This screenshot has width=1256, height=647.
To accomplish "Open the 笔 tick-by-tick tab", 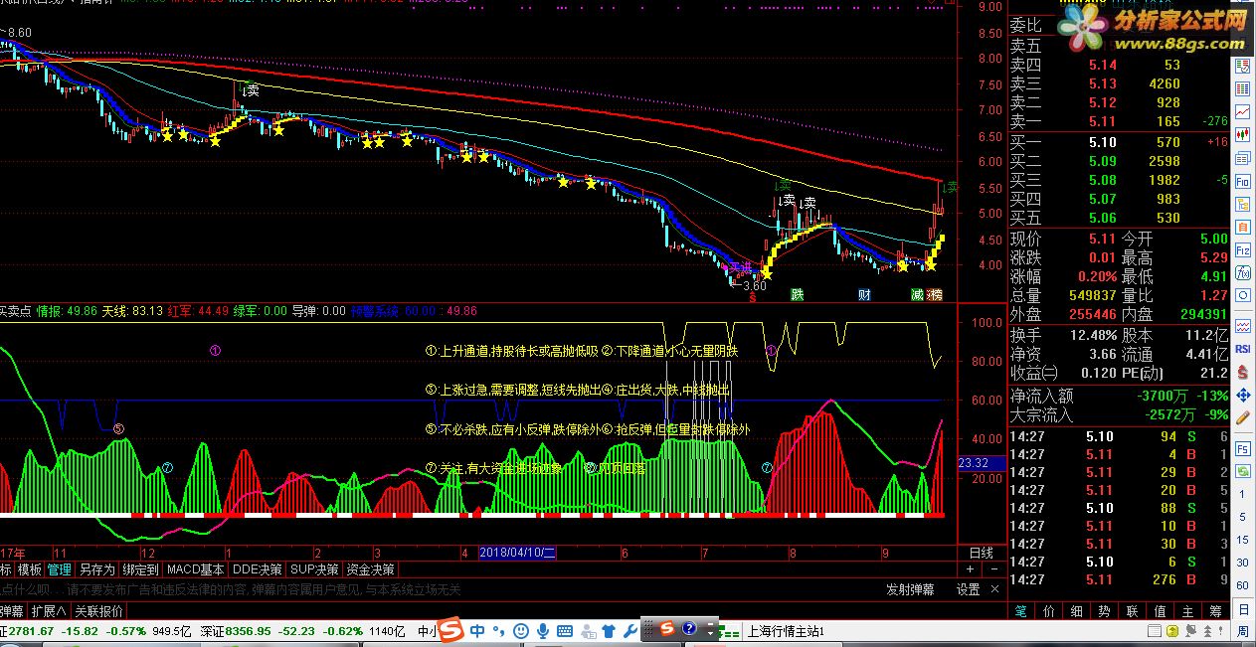I will pyautogui.click(x=1021, y=612).
